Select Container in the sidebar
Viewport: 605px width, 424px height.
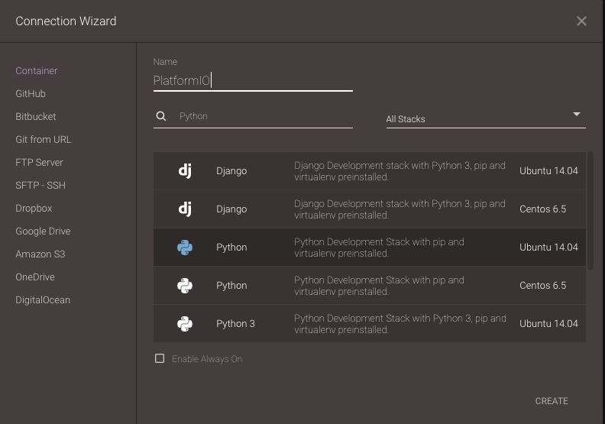point(36,70)
